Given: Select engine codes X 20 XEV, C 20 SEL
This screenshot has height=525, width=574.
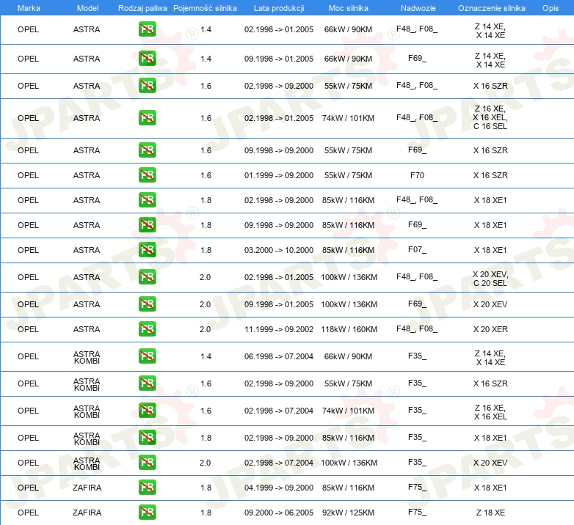Looking at the screenshot, I should pyautogui.click(x=490, y=279).
